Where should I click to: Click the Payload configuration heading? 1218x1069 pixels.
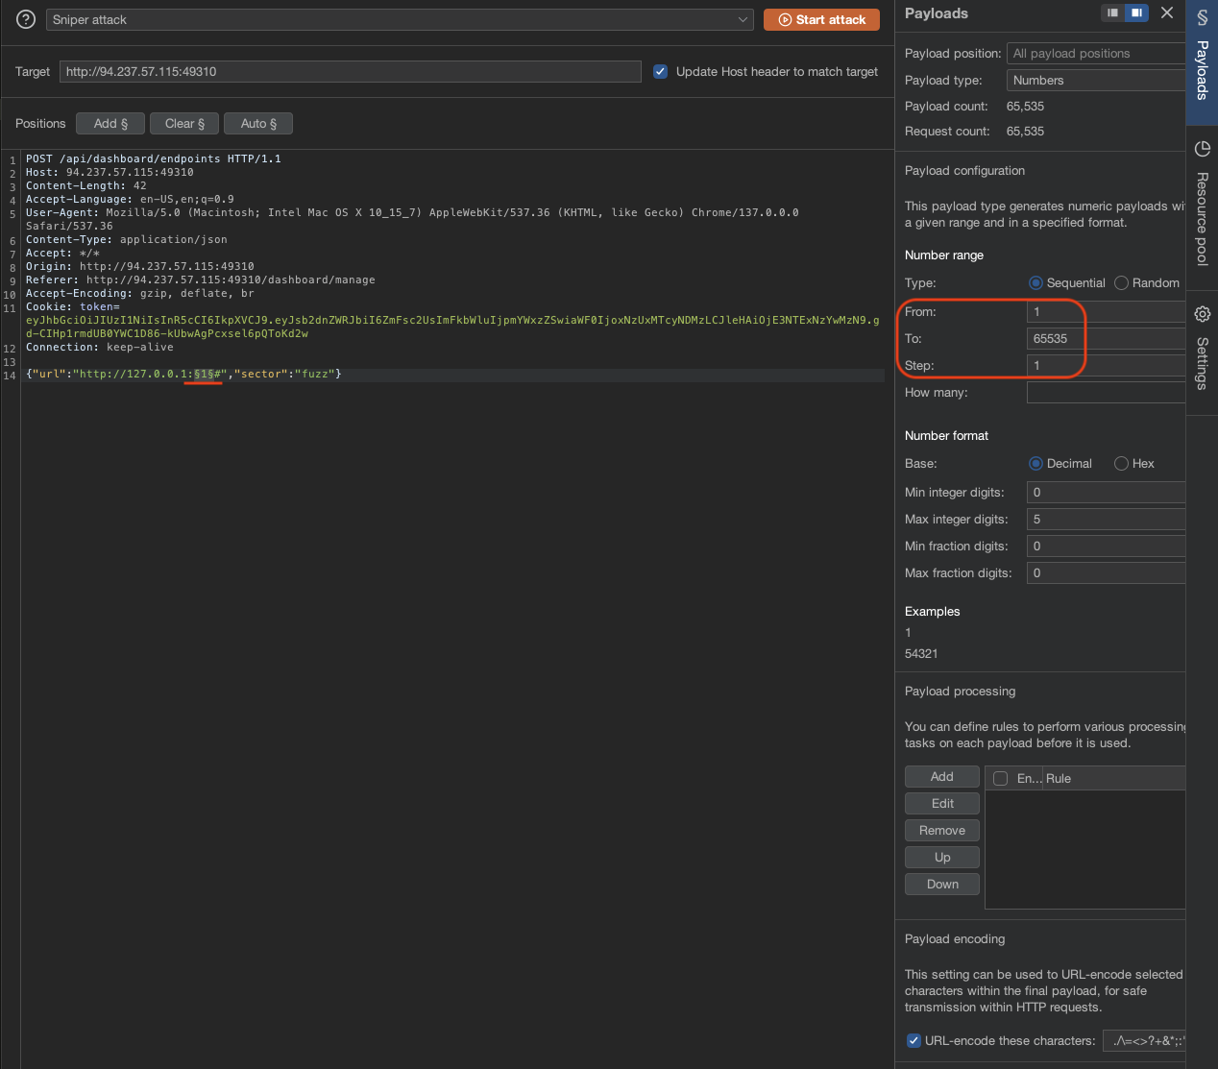click(964, 171)
